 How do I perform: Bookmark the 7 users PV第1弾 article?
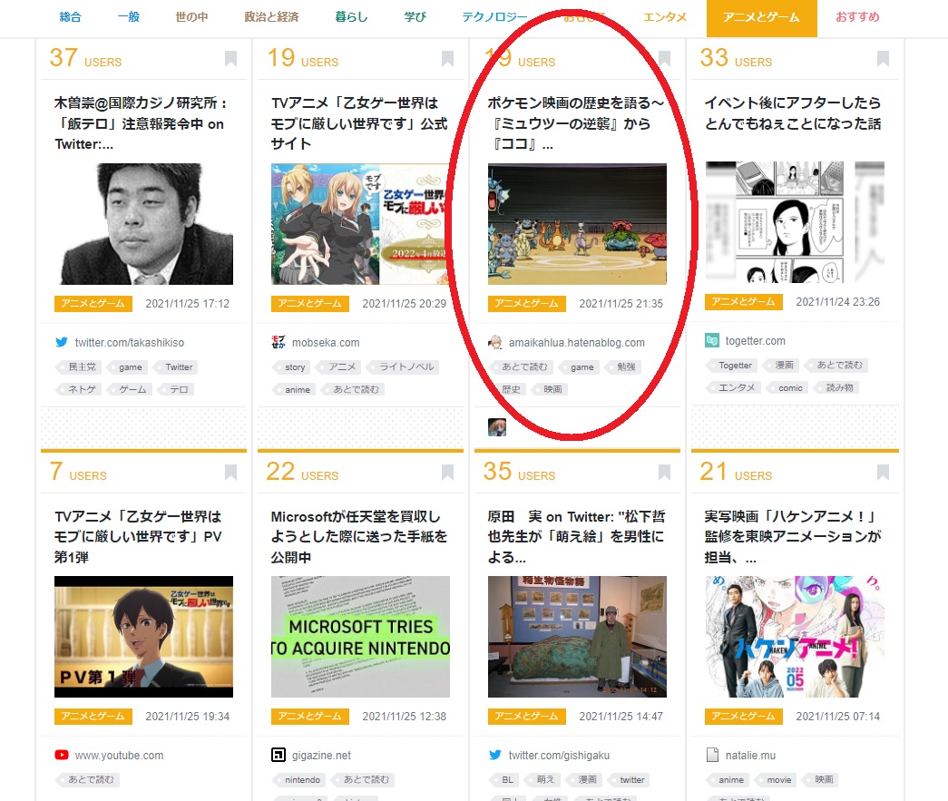point(230,472)
